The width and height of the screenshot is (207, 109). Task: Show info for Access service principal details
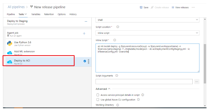click(143, 95)
